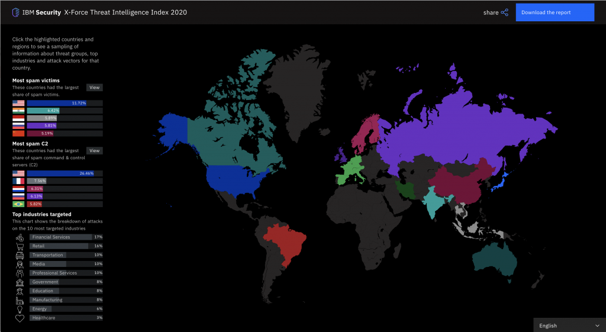Click the 'Most spam victims' heading
This screenshot has width=606, height=332.
pyautogui.click(x=36, y=80)
